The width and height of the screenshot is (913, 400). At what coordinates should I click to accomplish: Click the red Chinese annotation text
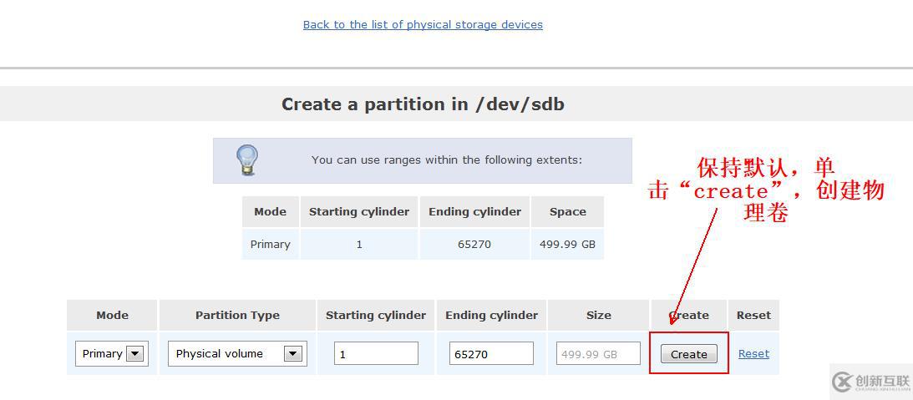click(x=766, y=190)
